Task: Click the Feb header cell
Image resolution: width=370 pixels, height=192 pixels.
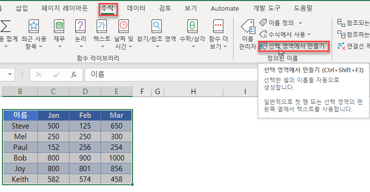Action: click(x=85, y=115)
